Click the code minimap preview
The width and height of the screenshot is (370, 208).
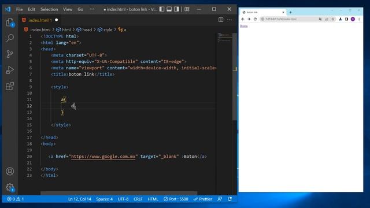point(224,38)
